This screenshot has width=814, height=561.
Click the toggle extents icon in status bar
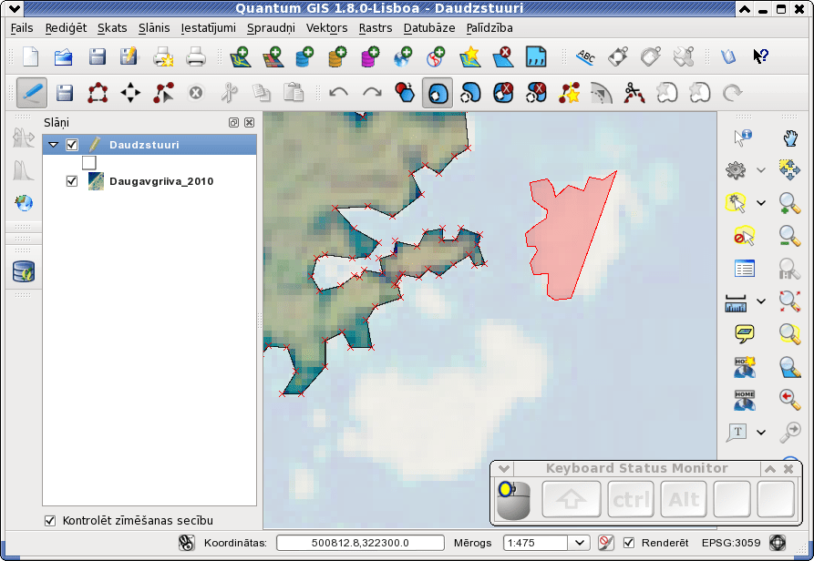(186, 543)
